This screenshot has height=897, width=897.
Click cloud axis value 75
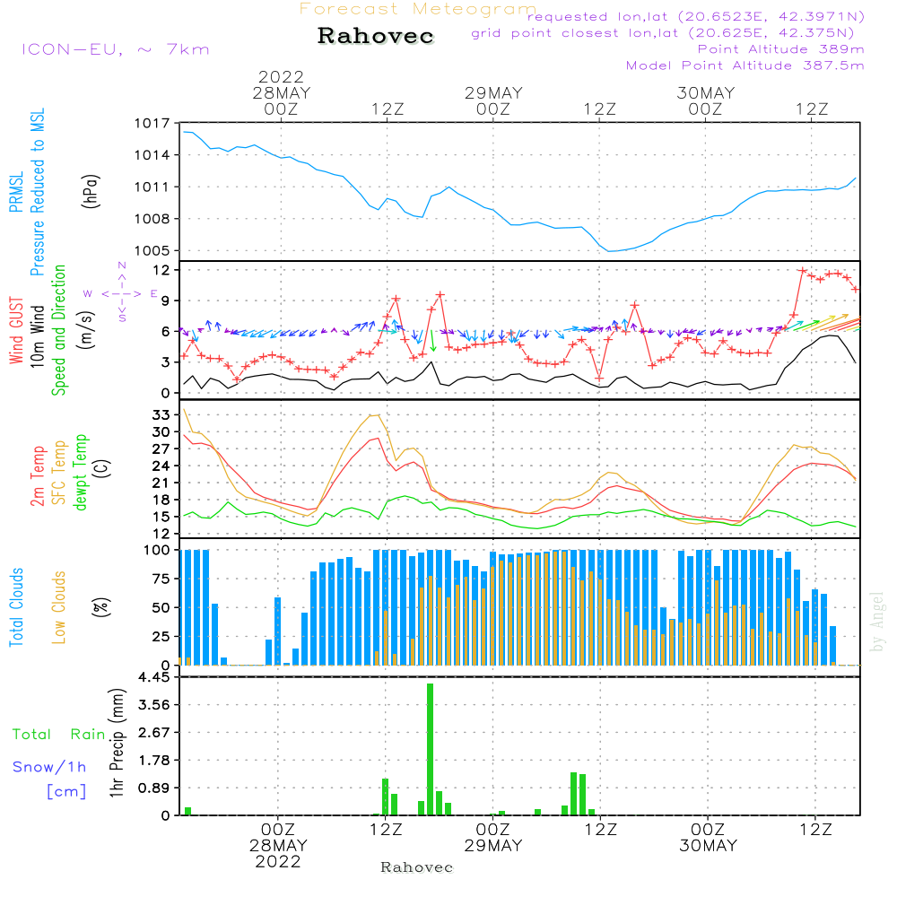(161, 579)
